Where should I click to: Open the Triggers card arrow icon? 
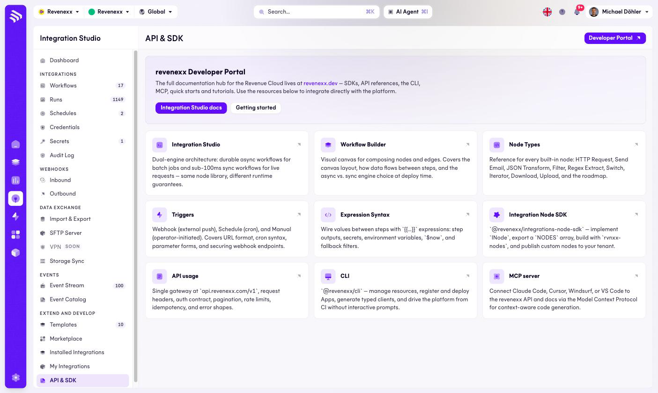299,215
